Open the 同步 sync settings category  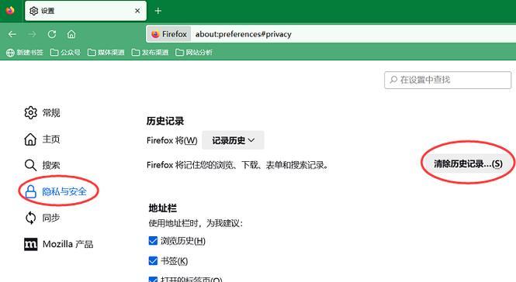pos(42,218)
